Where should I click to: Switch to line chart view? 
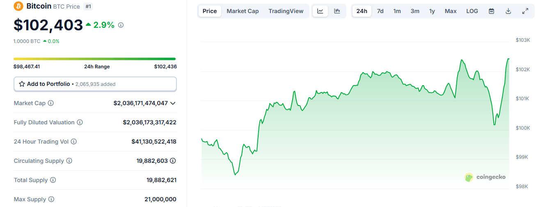tap(320, 11)
